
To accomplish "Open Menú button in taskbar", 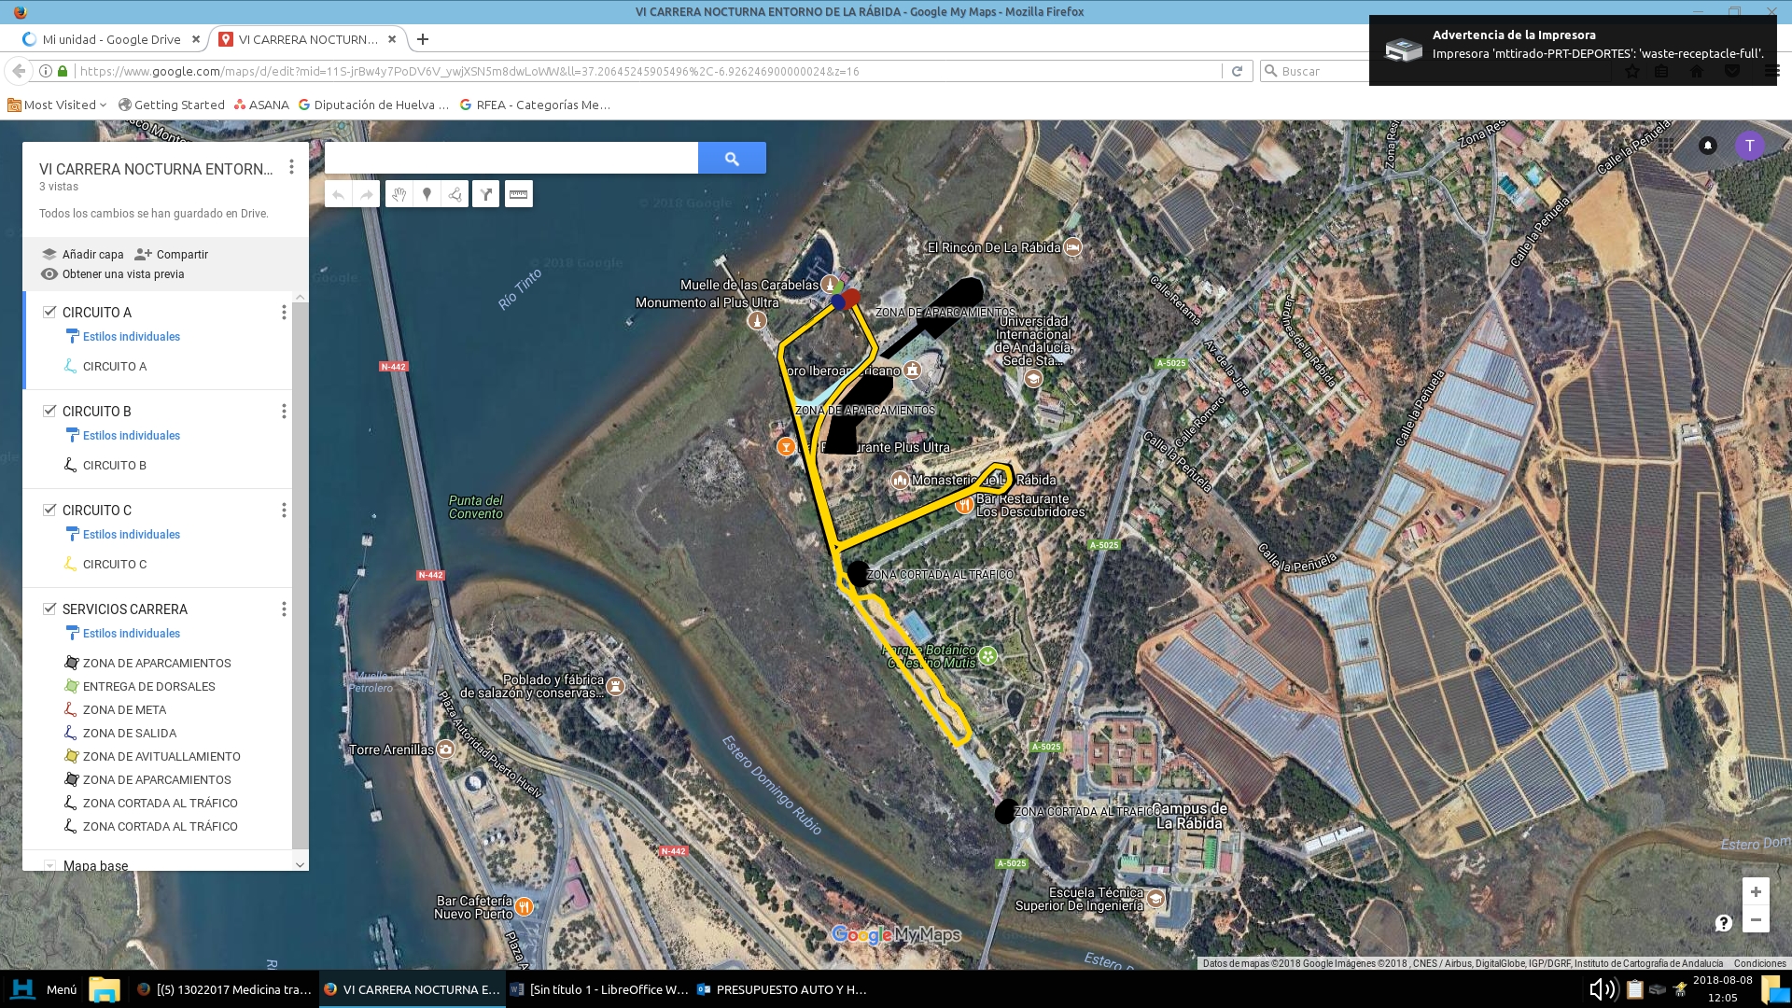I will click(x=44, y=989).
